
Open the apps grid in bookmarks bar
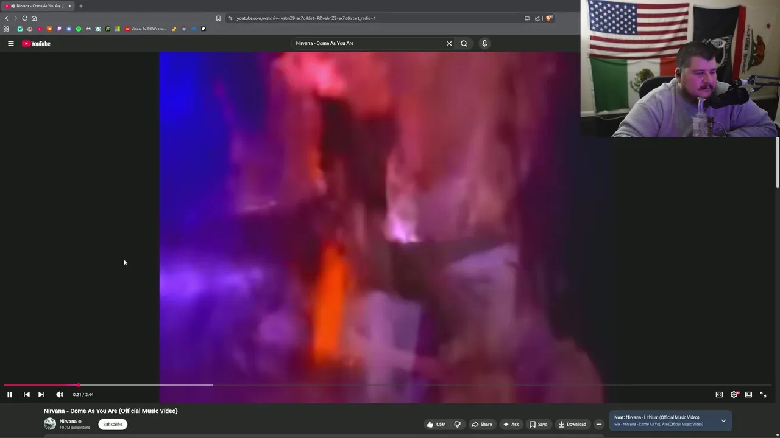6,29
